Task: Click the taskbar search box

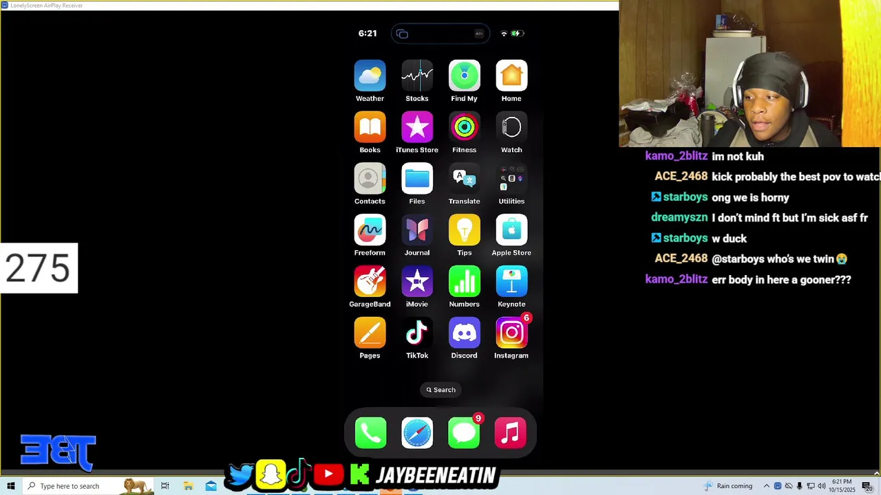Action: pos(87,486)
